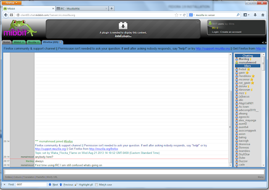Click in the Find text field
Image resolution: width=269 pixels, height=190 pixels.
click(32, 185)
